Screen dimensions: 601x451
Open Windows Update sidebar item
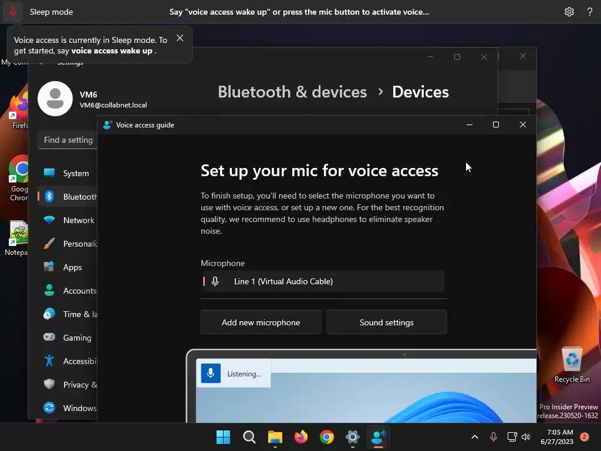pos(67,408)
